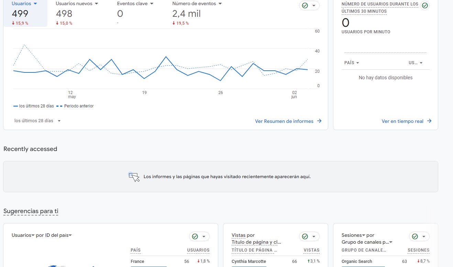Click the 8,7 % decrease in Organic Search row
The height and width of the screenshot is (267, 453).
(423, 262)
